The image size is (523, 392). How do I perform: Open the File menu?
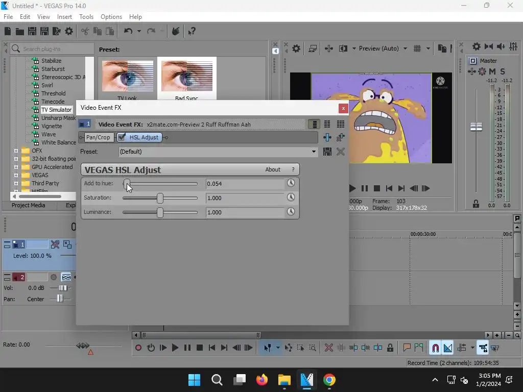(8, 17)
